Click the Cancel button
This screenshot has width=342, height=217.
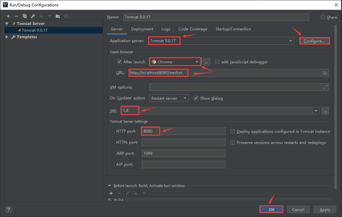click(298, 210)
